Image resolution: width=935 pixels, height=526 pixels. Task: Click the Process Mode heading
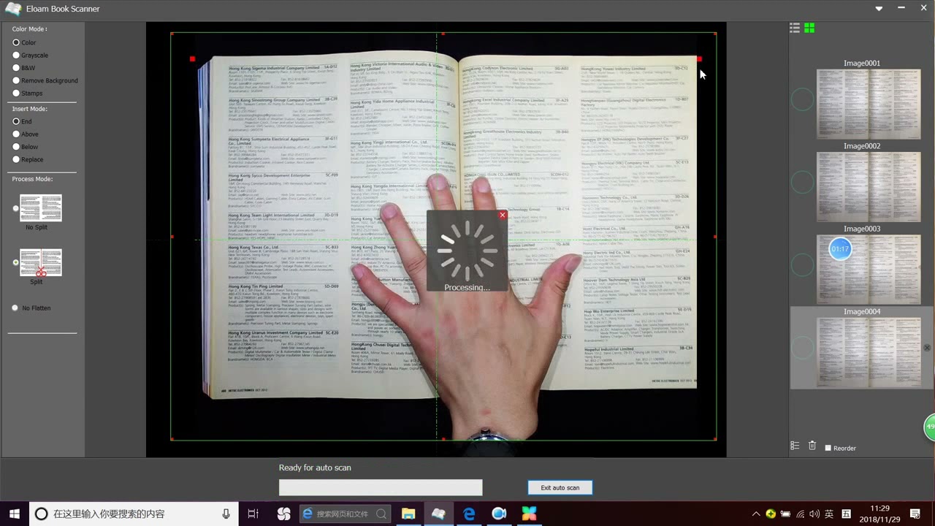[32, 179]
